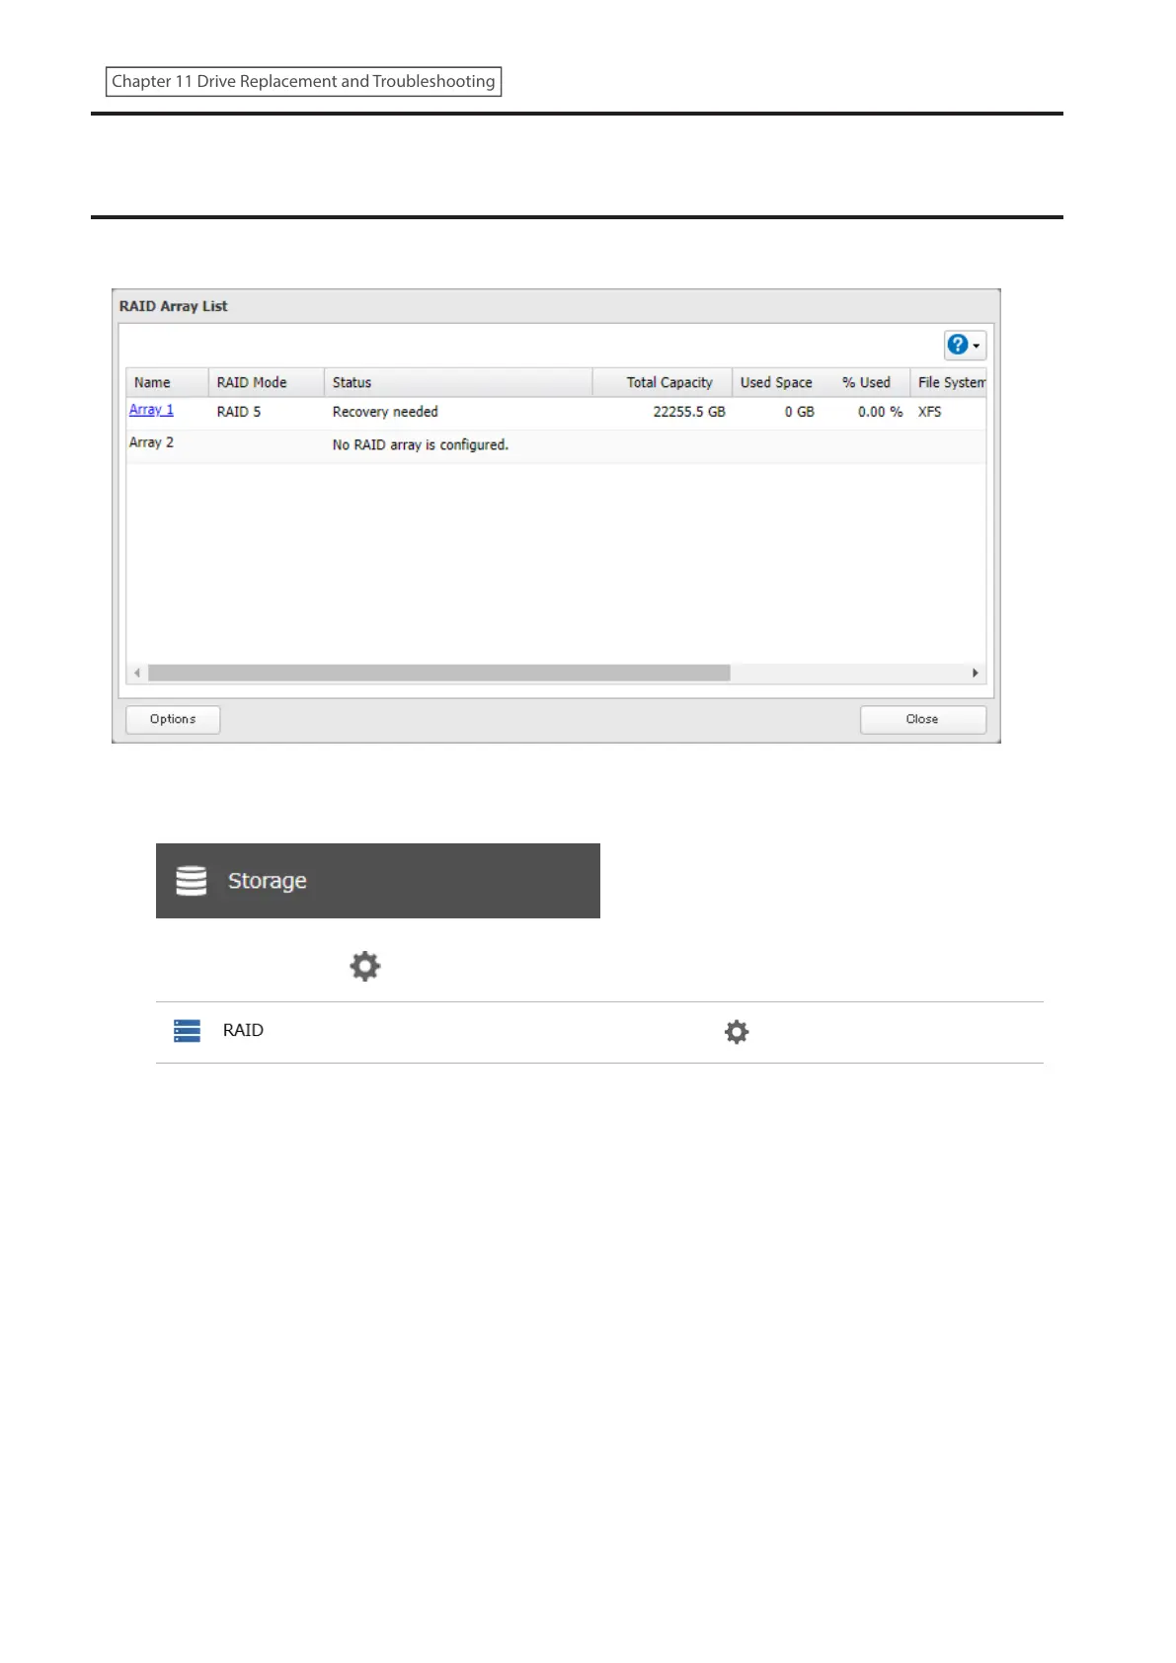Click the 0 GB used space value
Image resolution: width=1176 pixels, height=1663 pixels.
click(x=800, y=412)
